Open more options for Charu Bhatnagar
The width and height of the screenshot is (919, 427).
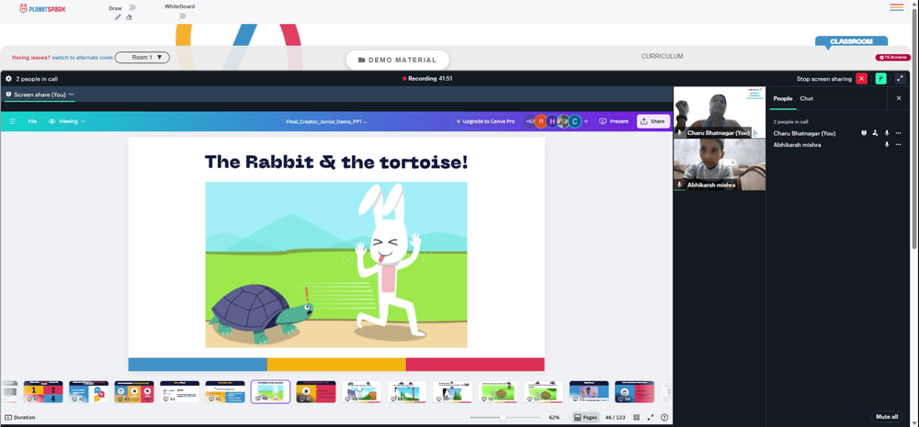898,133
